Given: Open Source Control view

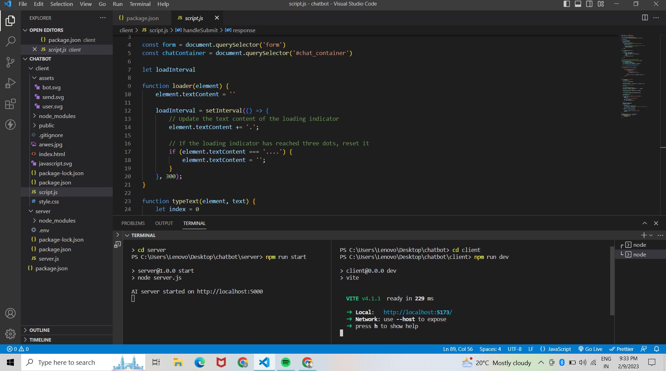Looking at the screenshot, I should 10,62.
